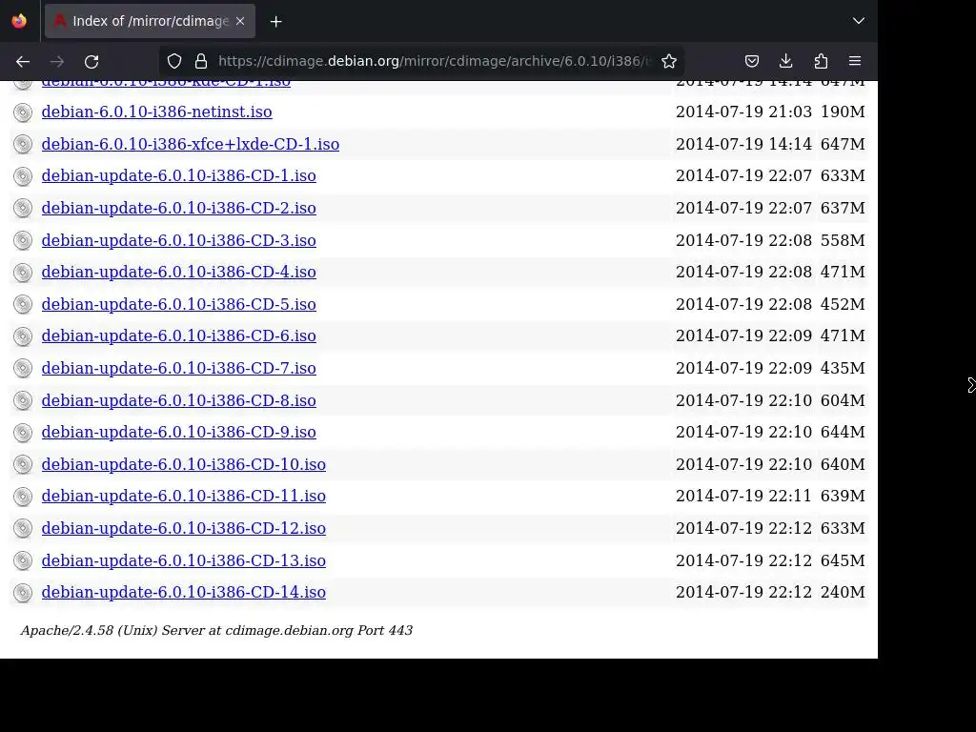
Task: Open debian-update-6.0.10-i386-CD-10.iso link
Action: click(184, 464)
